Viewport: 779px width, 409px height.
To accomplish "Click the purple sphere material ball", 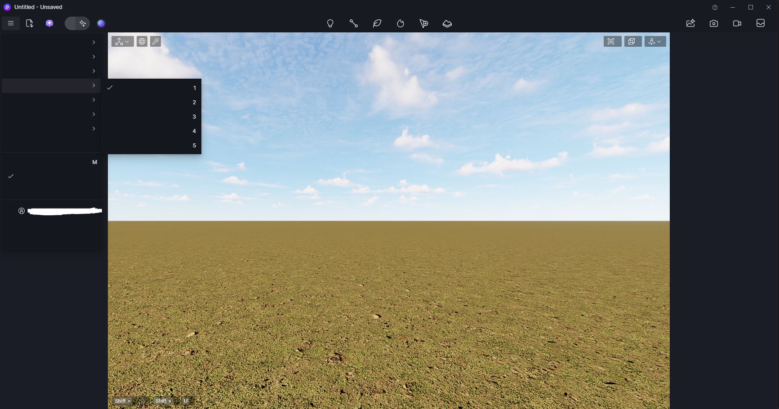I will point(101,23).
